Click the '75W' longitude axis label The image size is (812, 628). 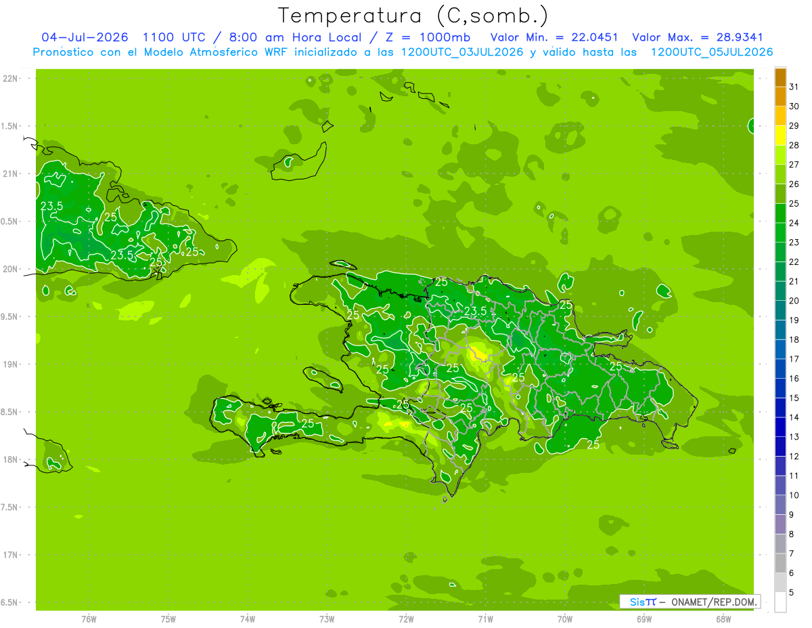168,619
